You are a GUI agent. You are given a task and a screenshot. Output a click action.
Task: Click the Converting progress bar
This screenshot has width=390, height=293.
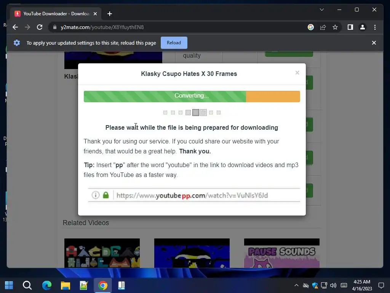tap(192, 97)
